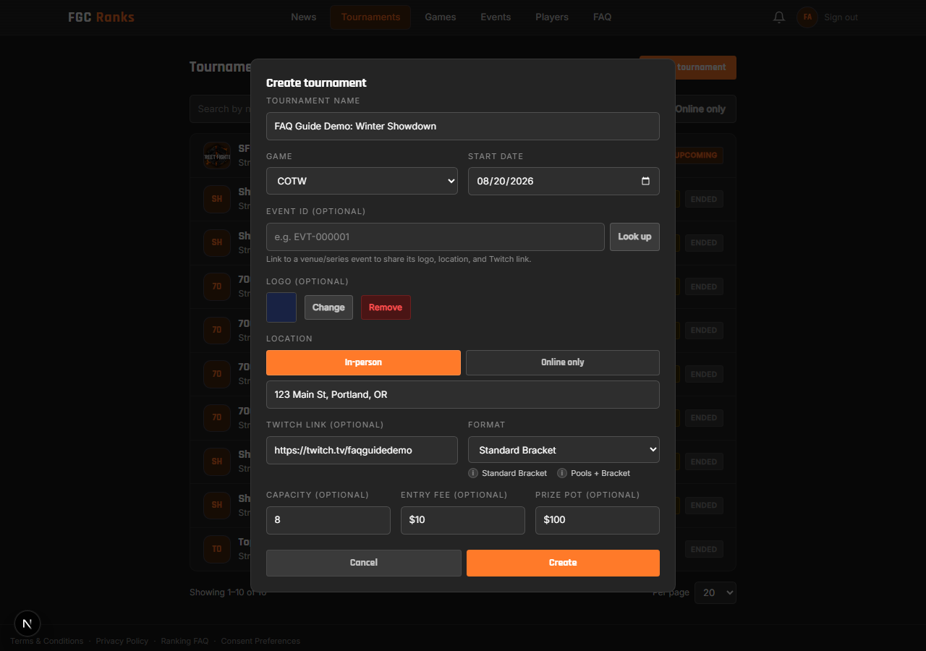Click the Street Fighter tournament logo

click(x=217, y=156)
